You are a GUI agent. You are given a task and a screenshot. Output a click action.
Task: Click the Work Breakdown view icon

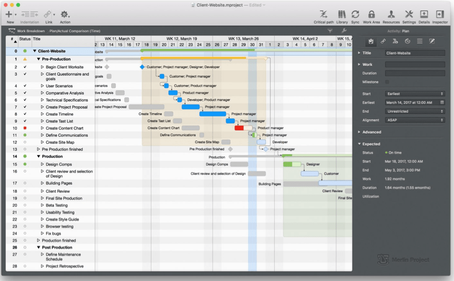tap(11, 30)
